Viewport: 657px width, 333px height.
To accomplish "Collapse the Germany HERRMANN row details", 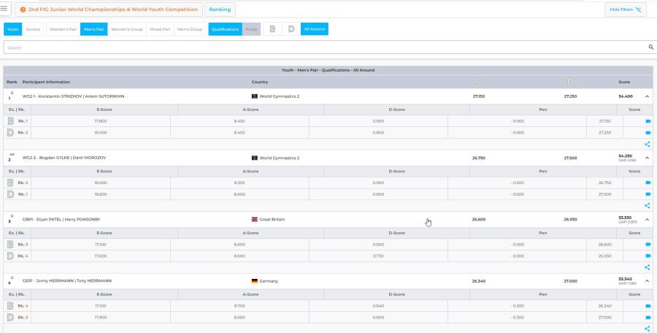I will (x=647, y=281).
